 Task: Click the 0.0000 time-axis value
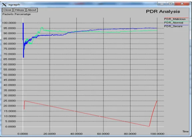tap(23, 134)
